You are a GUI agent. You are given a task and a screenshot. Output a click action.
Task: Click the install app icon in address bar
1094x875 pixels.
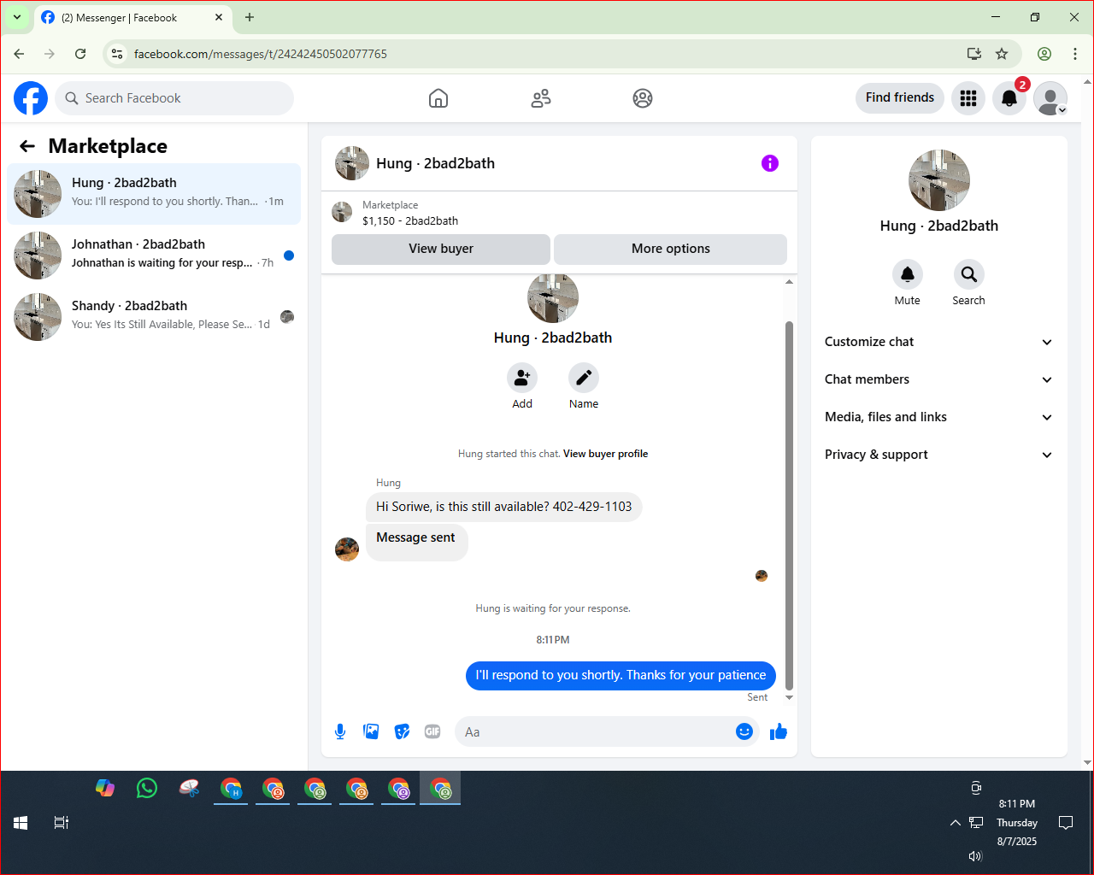tap(974, 54)
